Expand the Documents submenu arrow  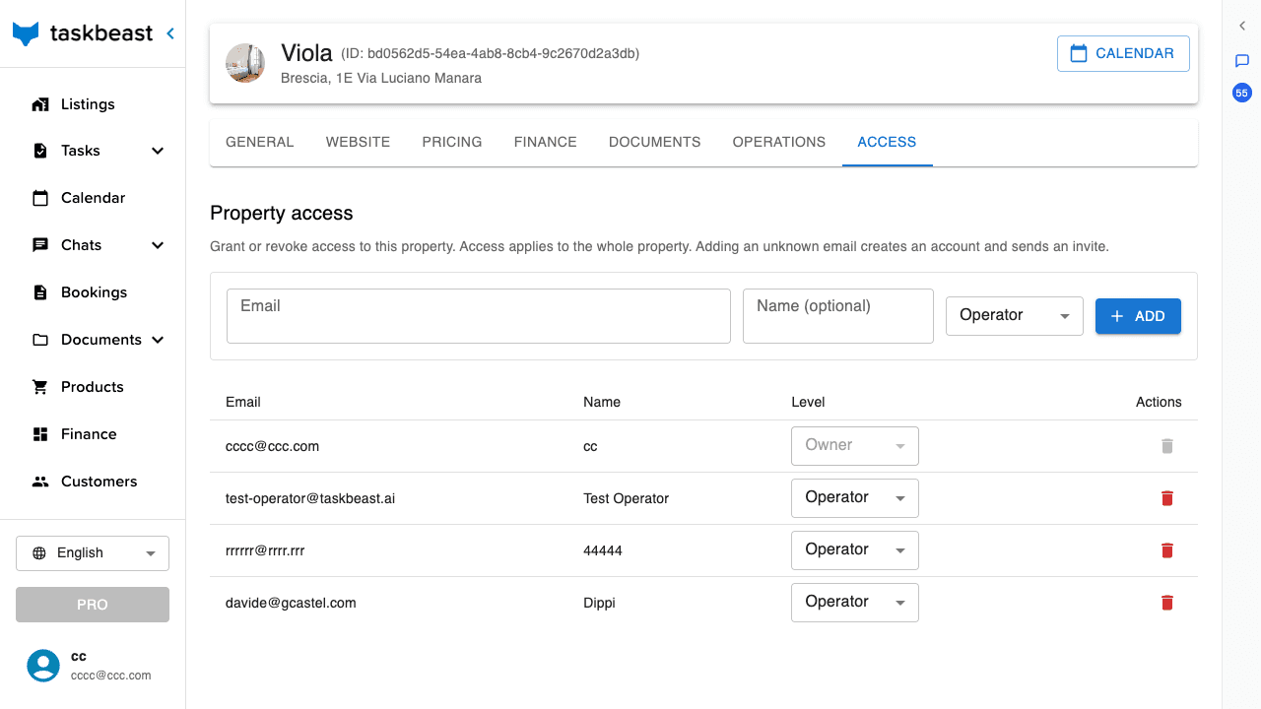[x=158, y=340]
